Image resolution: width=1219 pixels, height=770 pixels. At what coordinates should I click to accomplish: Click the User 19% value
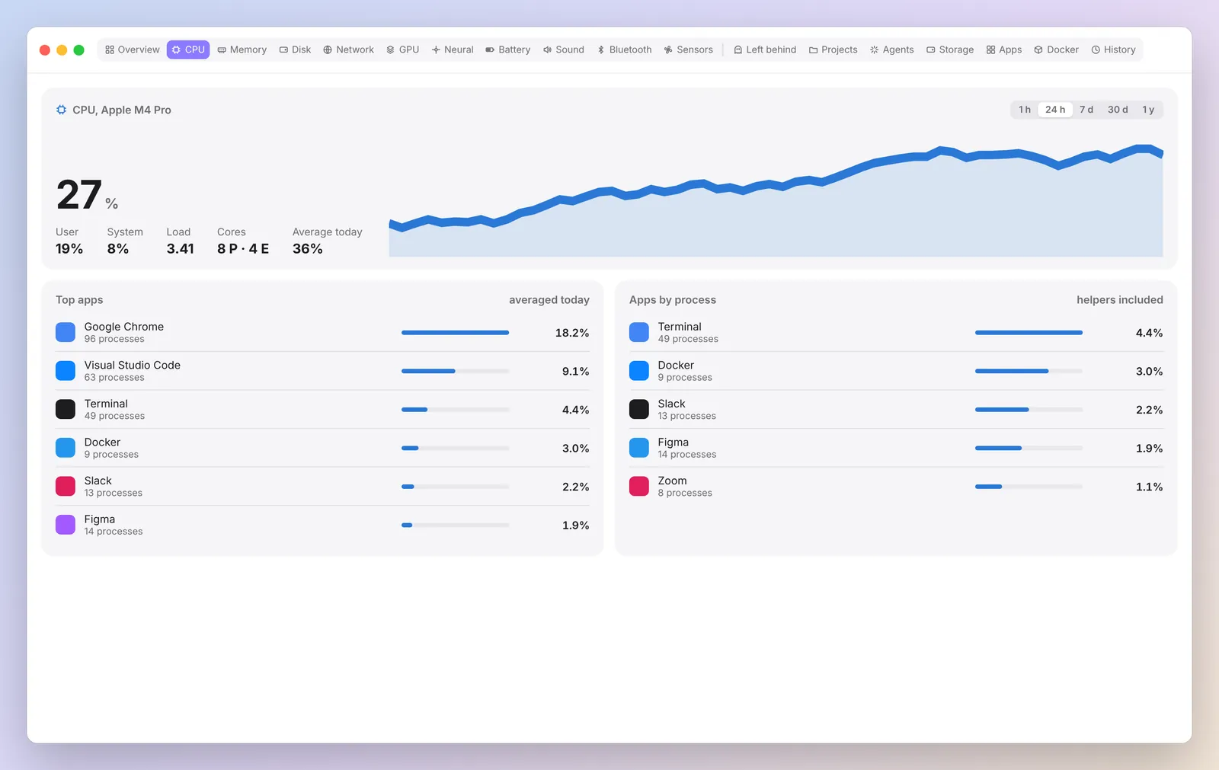coord(69,249)
